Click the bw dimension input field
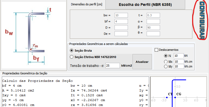Image resolution: width=209 pixels, height=107 pixels. click(121, 16)
